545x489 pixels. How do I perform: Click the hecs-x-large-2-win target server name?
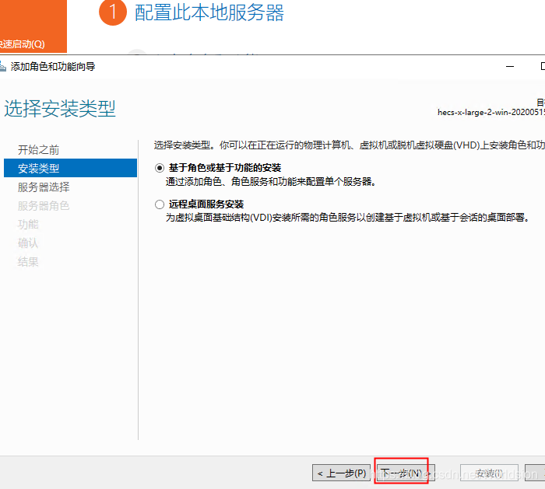coord(491,113)
